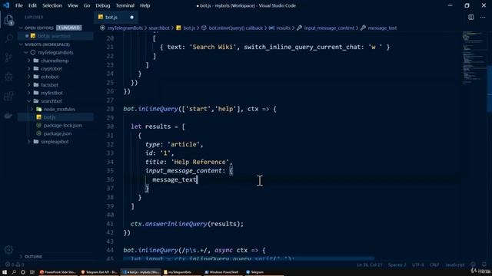Click message_text in the breadcrumb
The height and width of the screenshot is (276, 492).
(382, 28)
